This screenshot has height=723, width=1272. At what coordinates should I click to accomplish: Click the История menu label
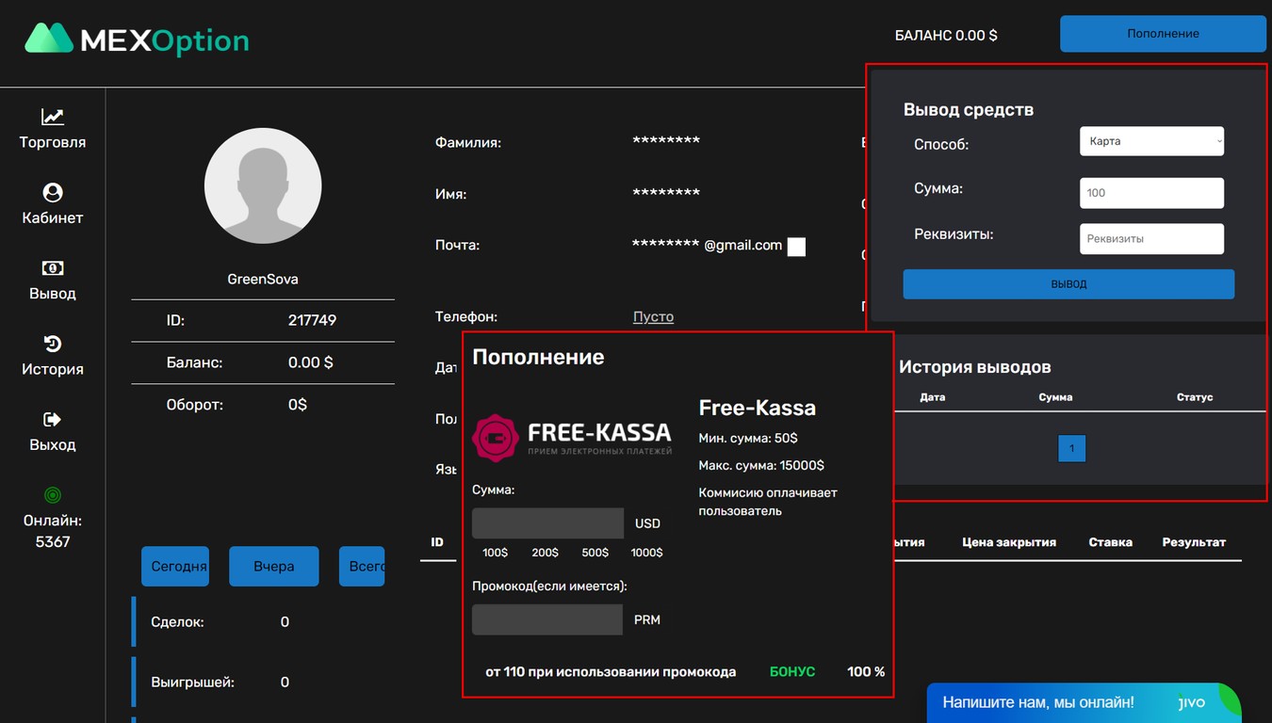(x=53, y=369)
